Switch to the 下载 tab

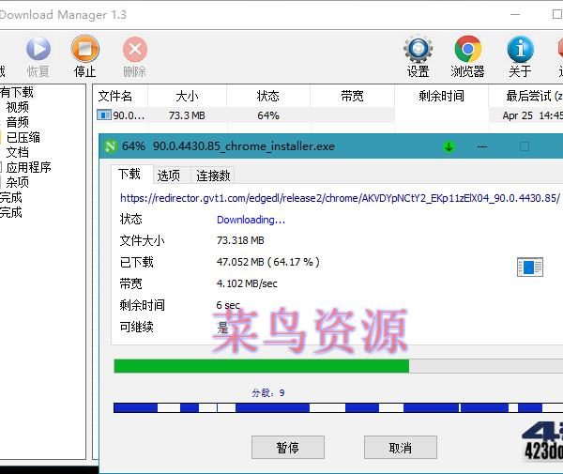tap(129, 175)
